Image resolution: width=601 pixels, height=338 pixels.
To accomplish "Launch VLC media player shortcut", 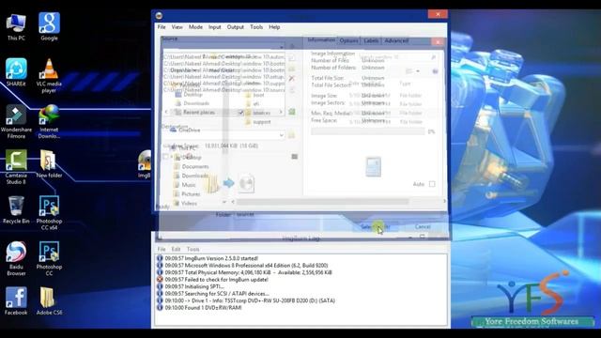I will click(x=49, y=76).
